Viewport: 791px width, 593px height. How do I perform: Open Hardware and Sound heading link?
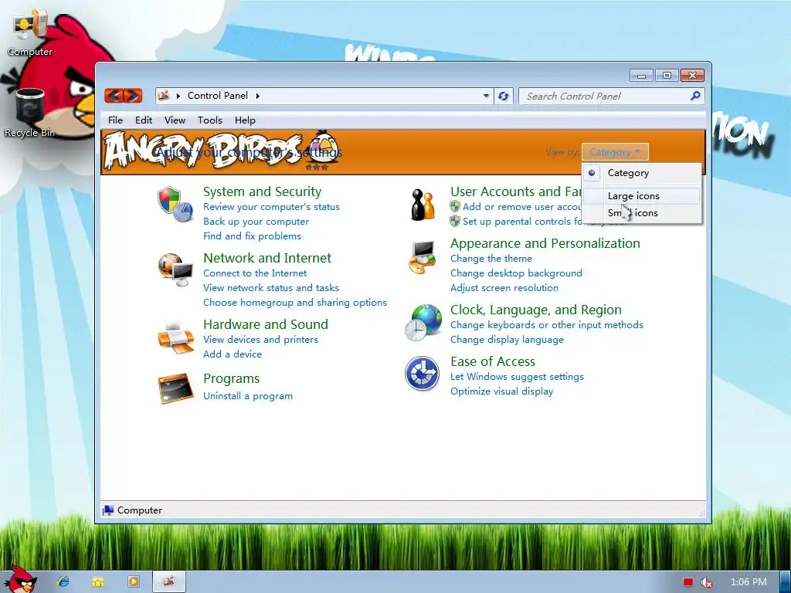pyautogui.click(x=266, y=324)
